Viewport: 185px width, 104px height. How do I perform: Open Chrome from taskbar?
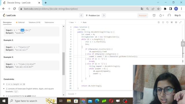coord(83,101)
